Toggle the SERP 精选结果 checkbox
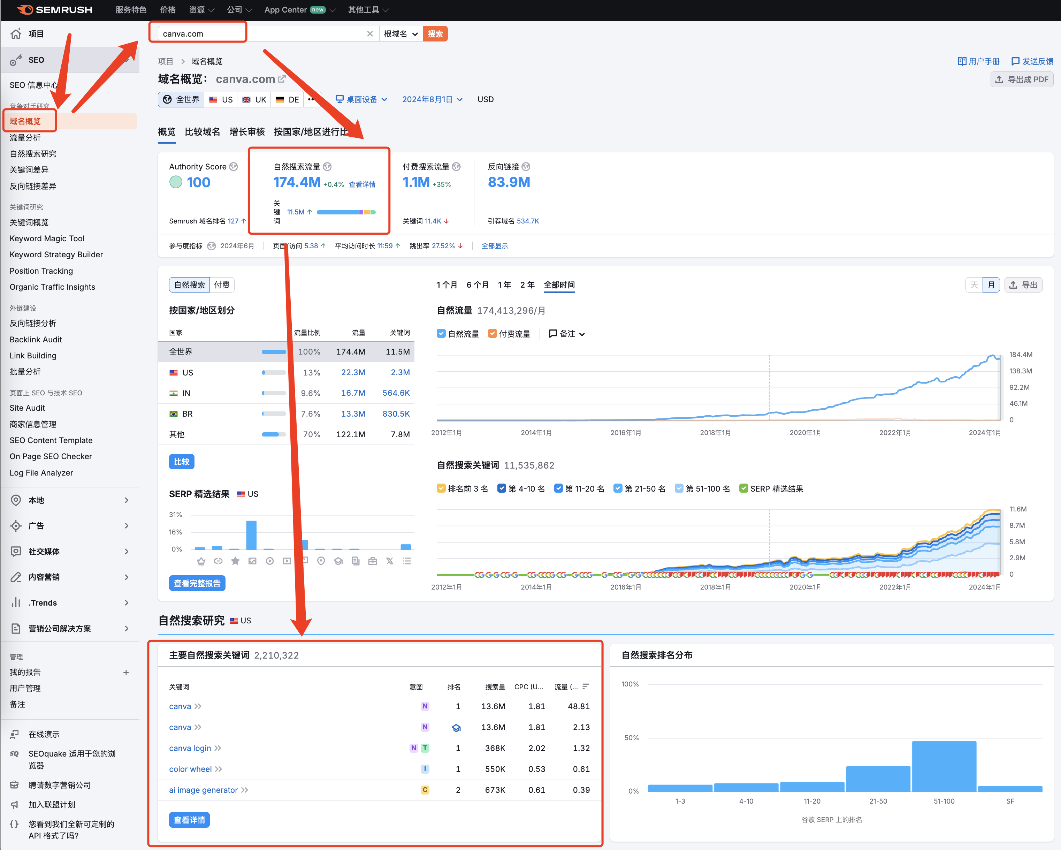1061x850 pixels. [x=743, y=488]
